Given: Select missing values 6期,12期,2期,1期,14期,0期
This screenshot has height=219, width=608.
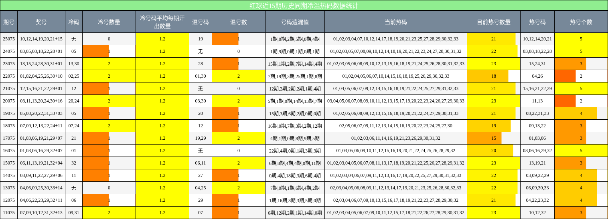Looking at the screenshot, I should click(x=295, y=213).
